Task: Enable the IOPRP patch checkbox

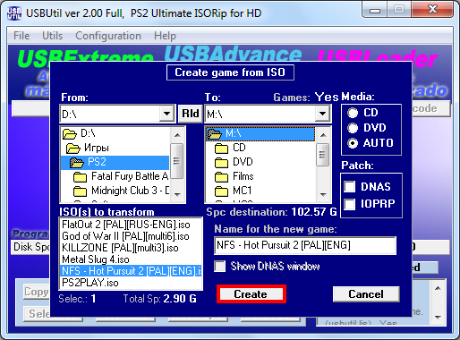Action: point(349,204)
